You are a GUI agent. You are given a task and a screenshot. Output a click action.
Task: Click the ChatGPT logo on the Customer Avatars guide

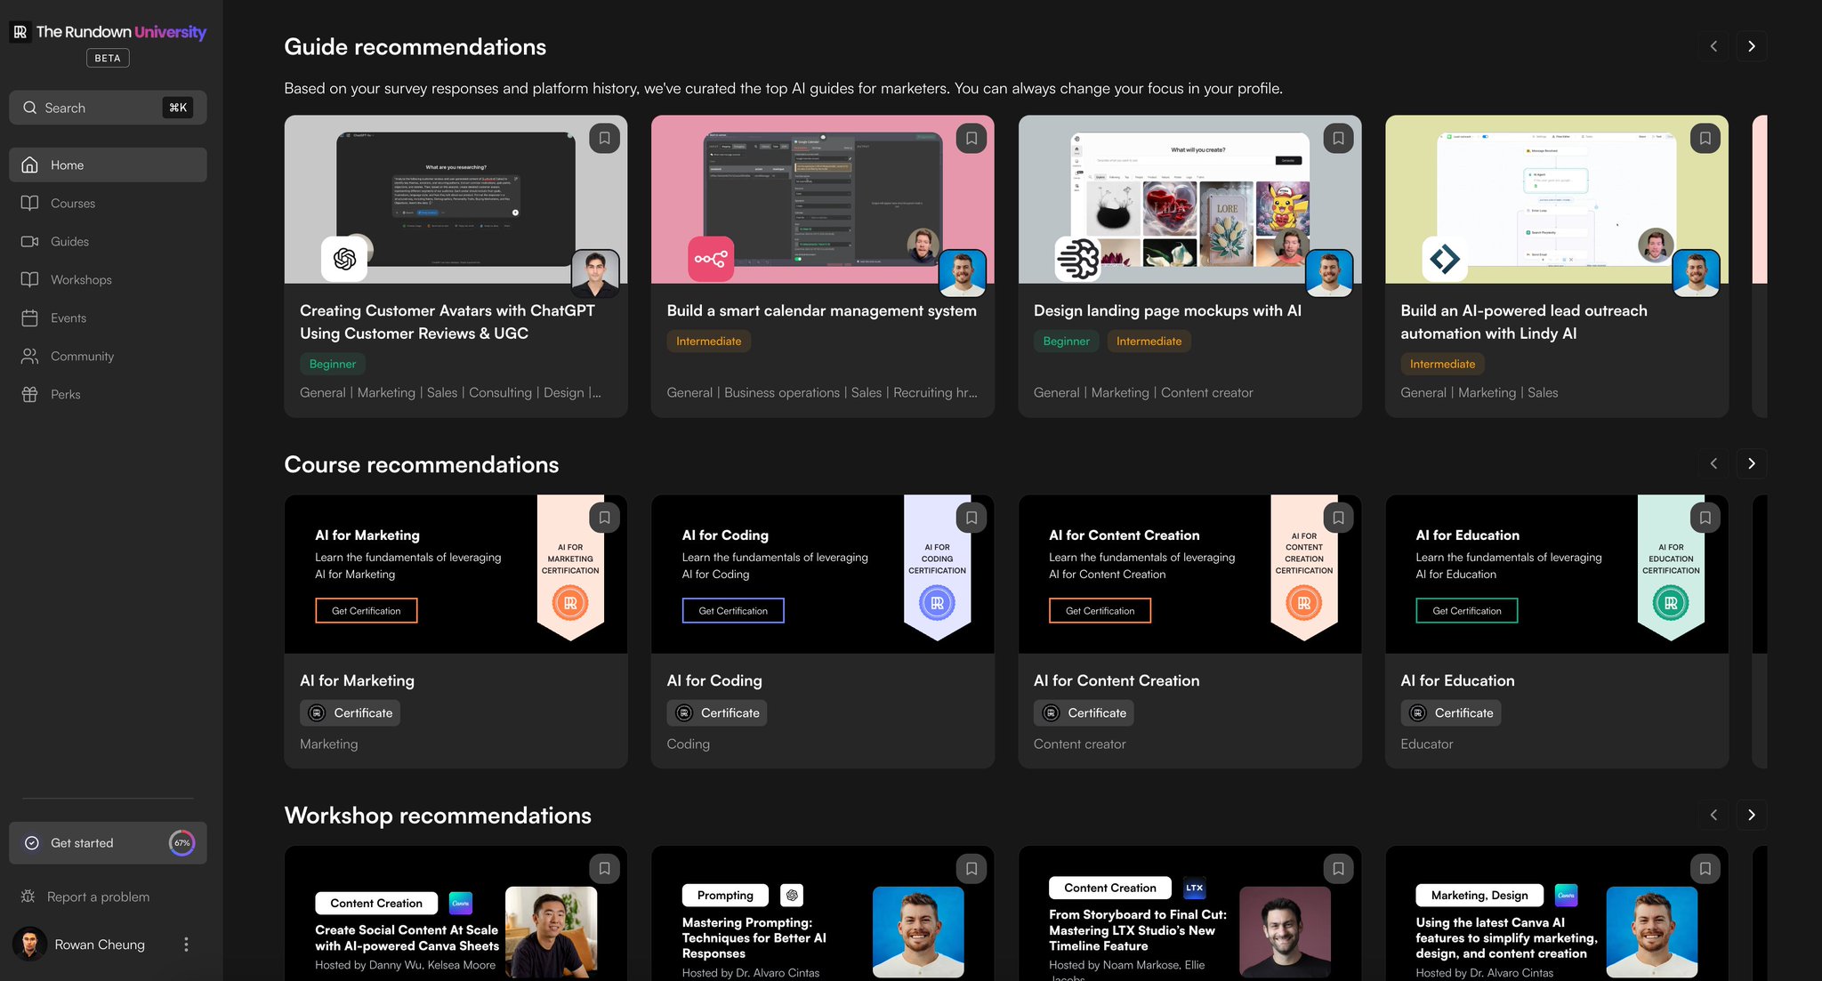pos(344,259)
